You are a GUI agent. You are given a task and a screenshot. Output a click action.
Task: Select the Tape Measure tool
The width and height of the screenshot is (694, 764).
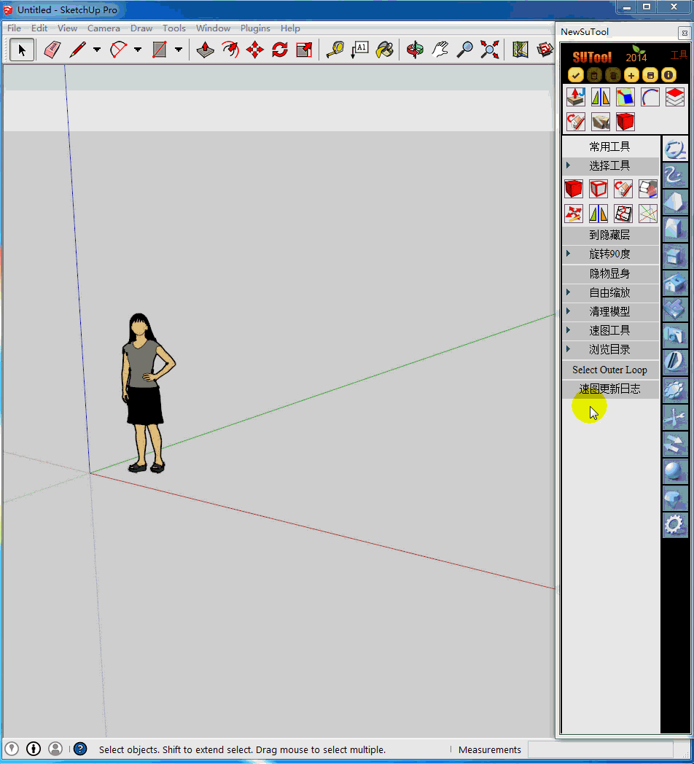[335, 50]
